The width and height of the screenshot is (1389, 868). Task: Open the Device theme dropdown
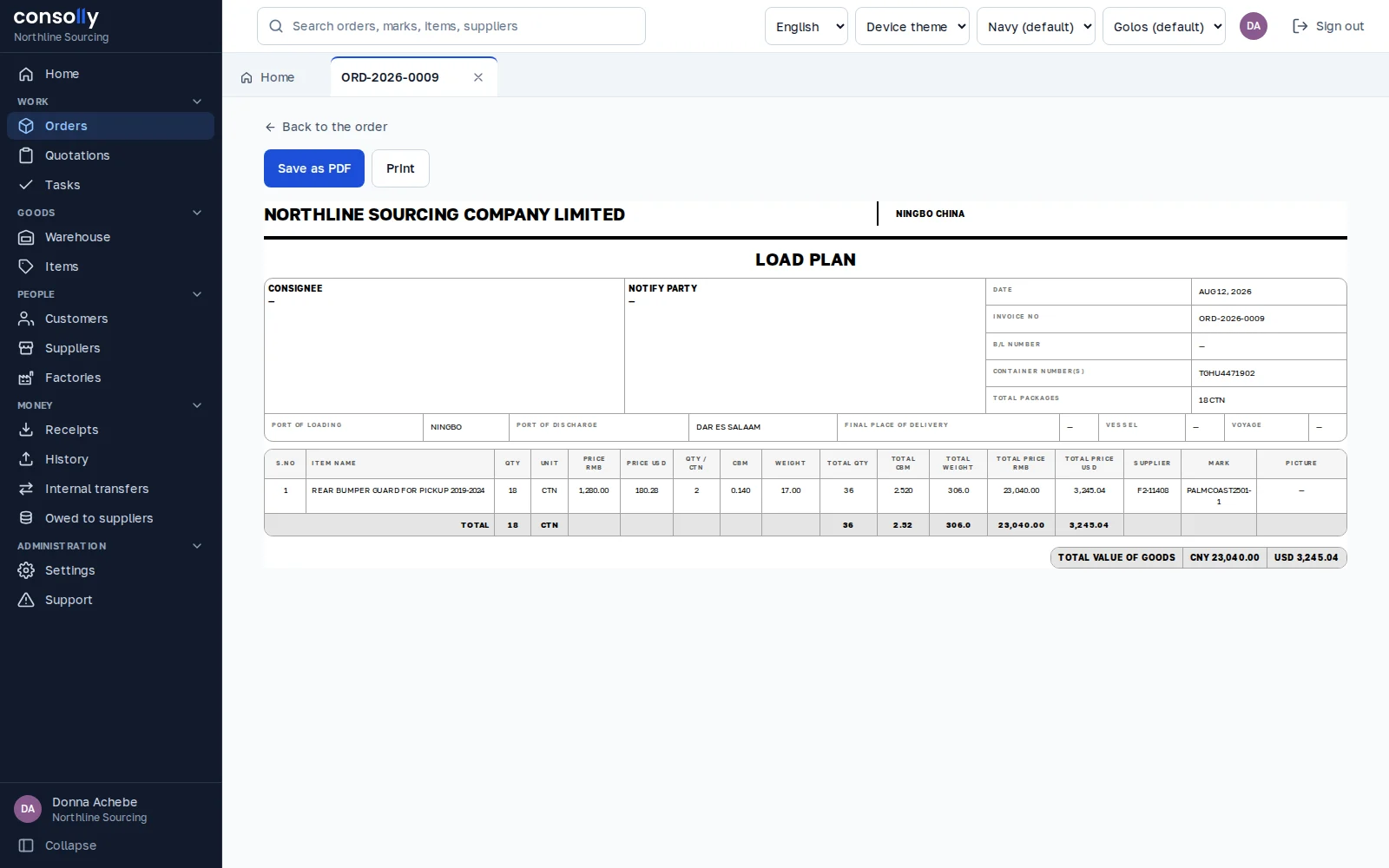[912, 26]
